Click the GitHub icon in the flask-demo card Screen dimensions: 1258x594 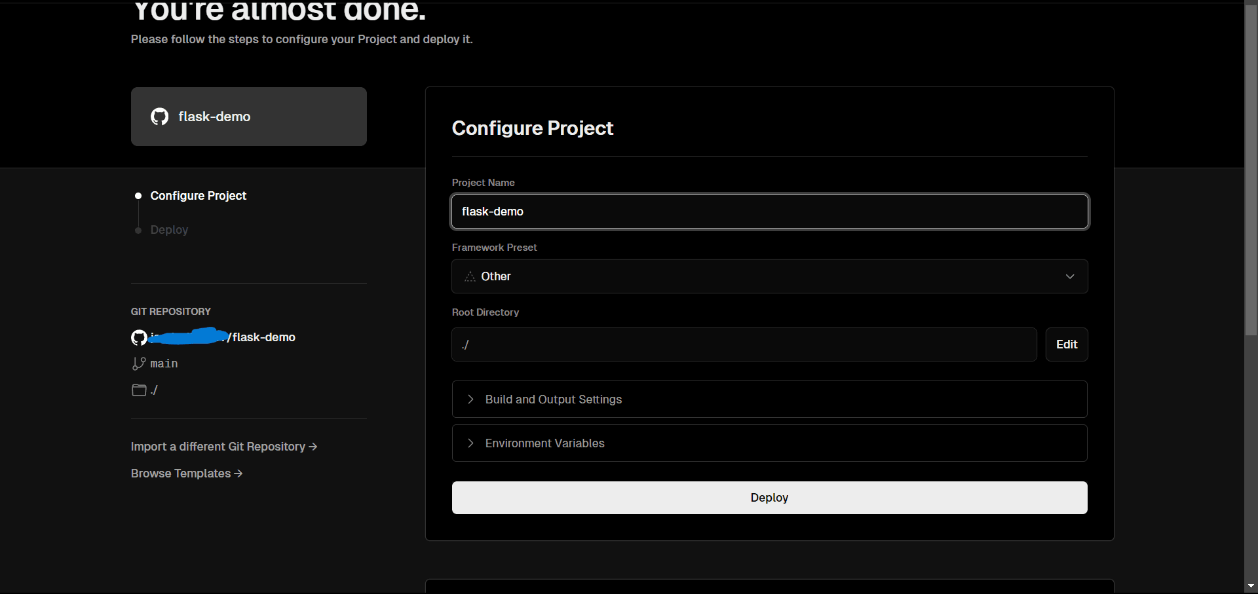coord(159,117)
